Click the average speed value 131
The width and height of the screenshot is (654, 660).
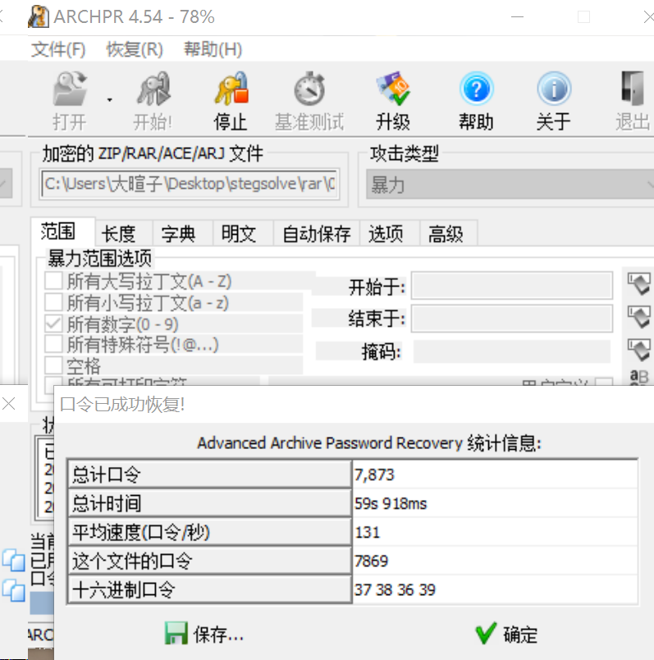368,532
